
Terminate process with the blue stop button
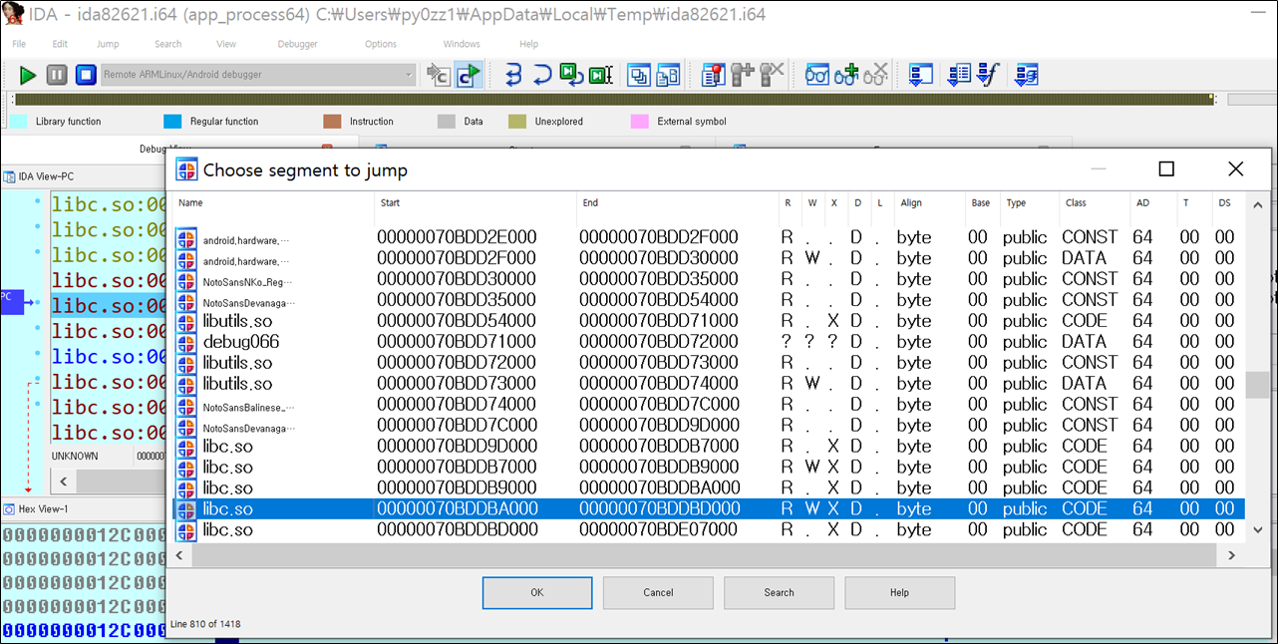coord(86,75)
